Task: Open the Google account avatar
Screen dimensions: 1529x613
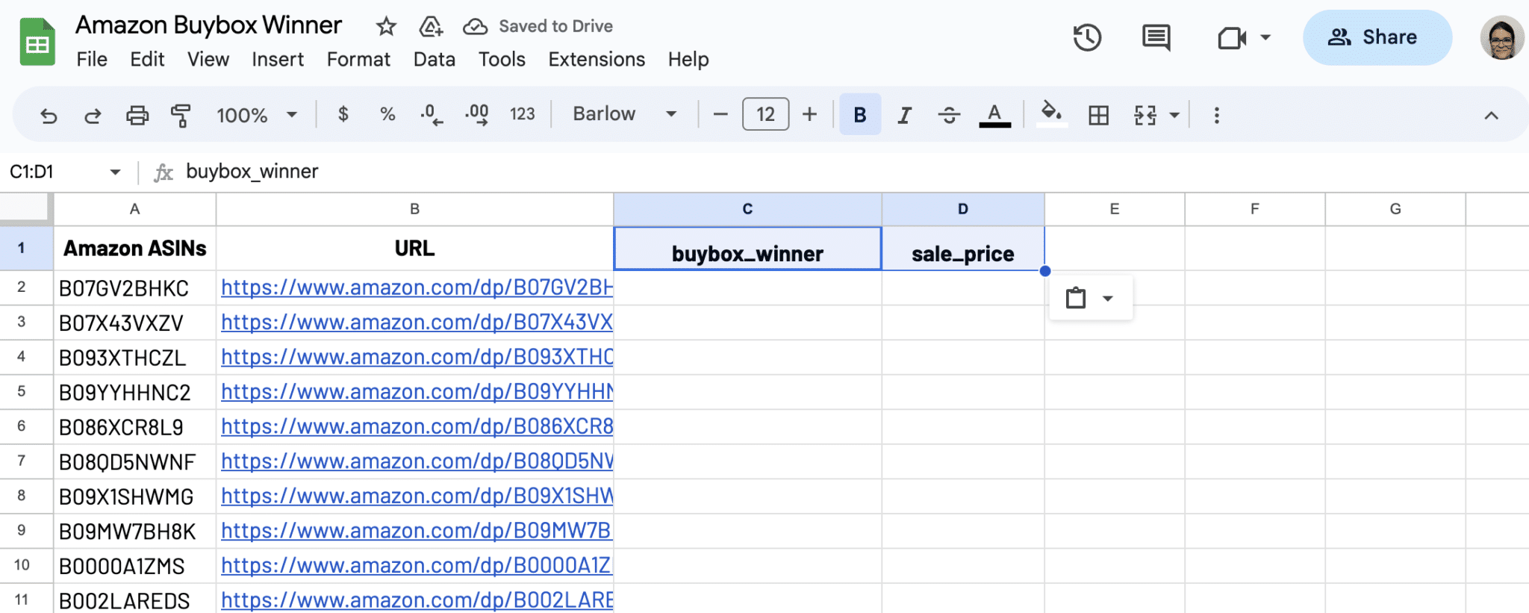Action: coord(1501,37)
